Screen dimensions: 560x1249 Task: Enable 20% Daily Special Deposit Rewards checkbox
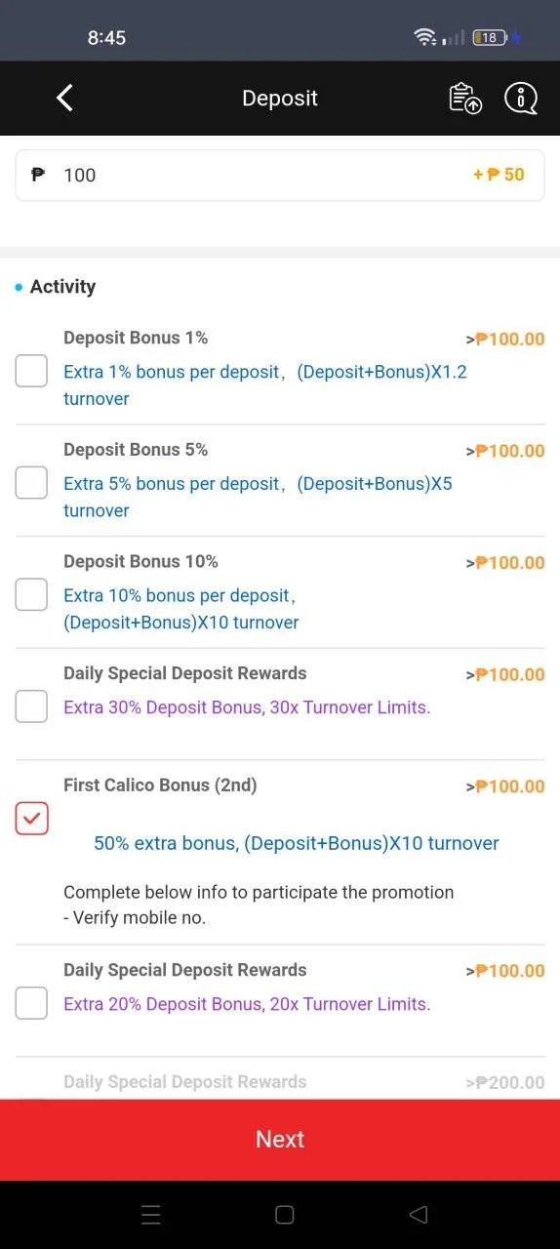[x=31, y=1003]
